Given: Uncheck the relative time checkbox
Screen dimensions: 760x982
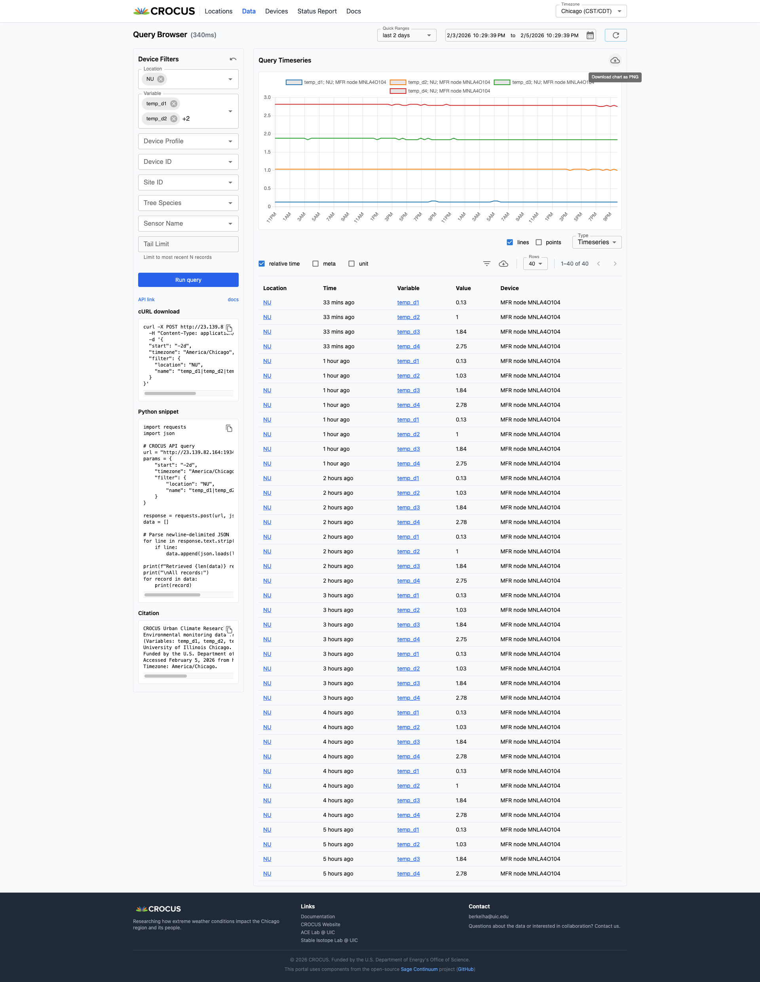Looking at the screenshot, I should [x=262, y=264].
